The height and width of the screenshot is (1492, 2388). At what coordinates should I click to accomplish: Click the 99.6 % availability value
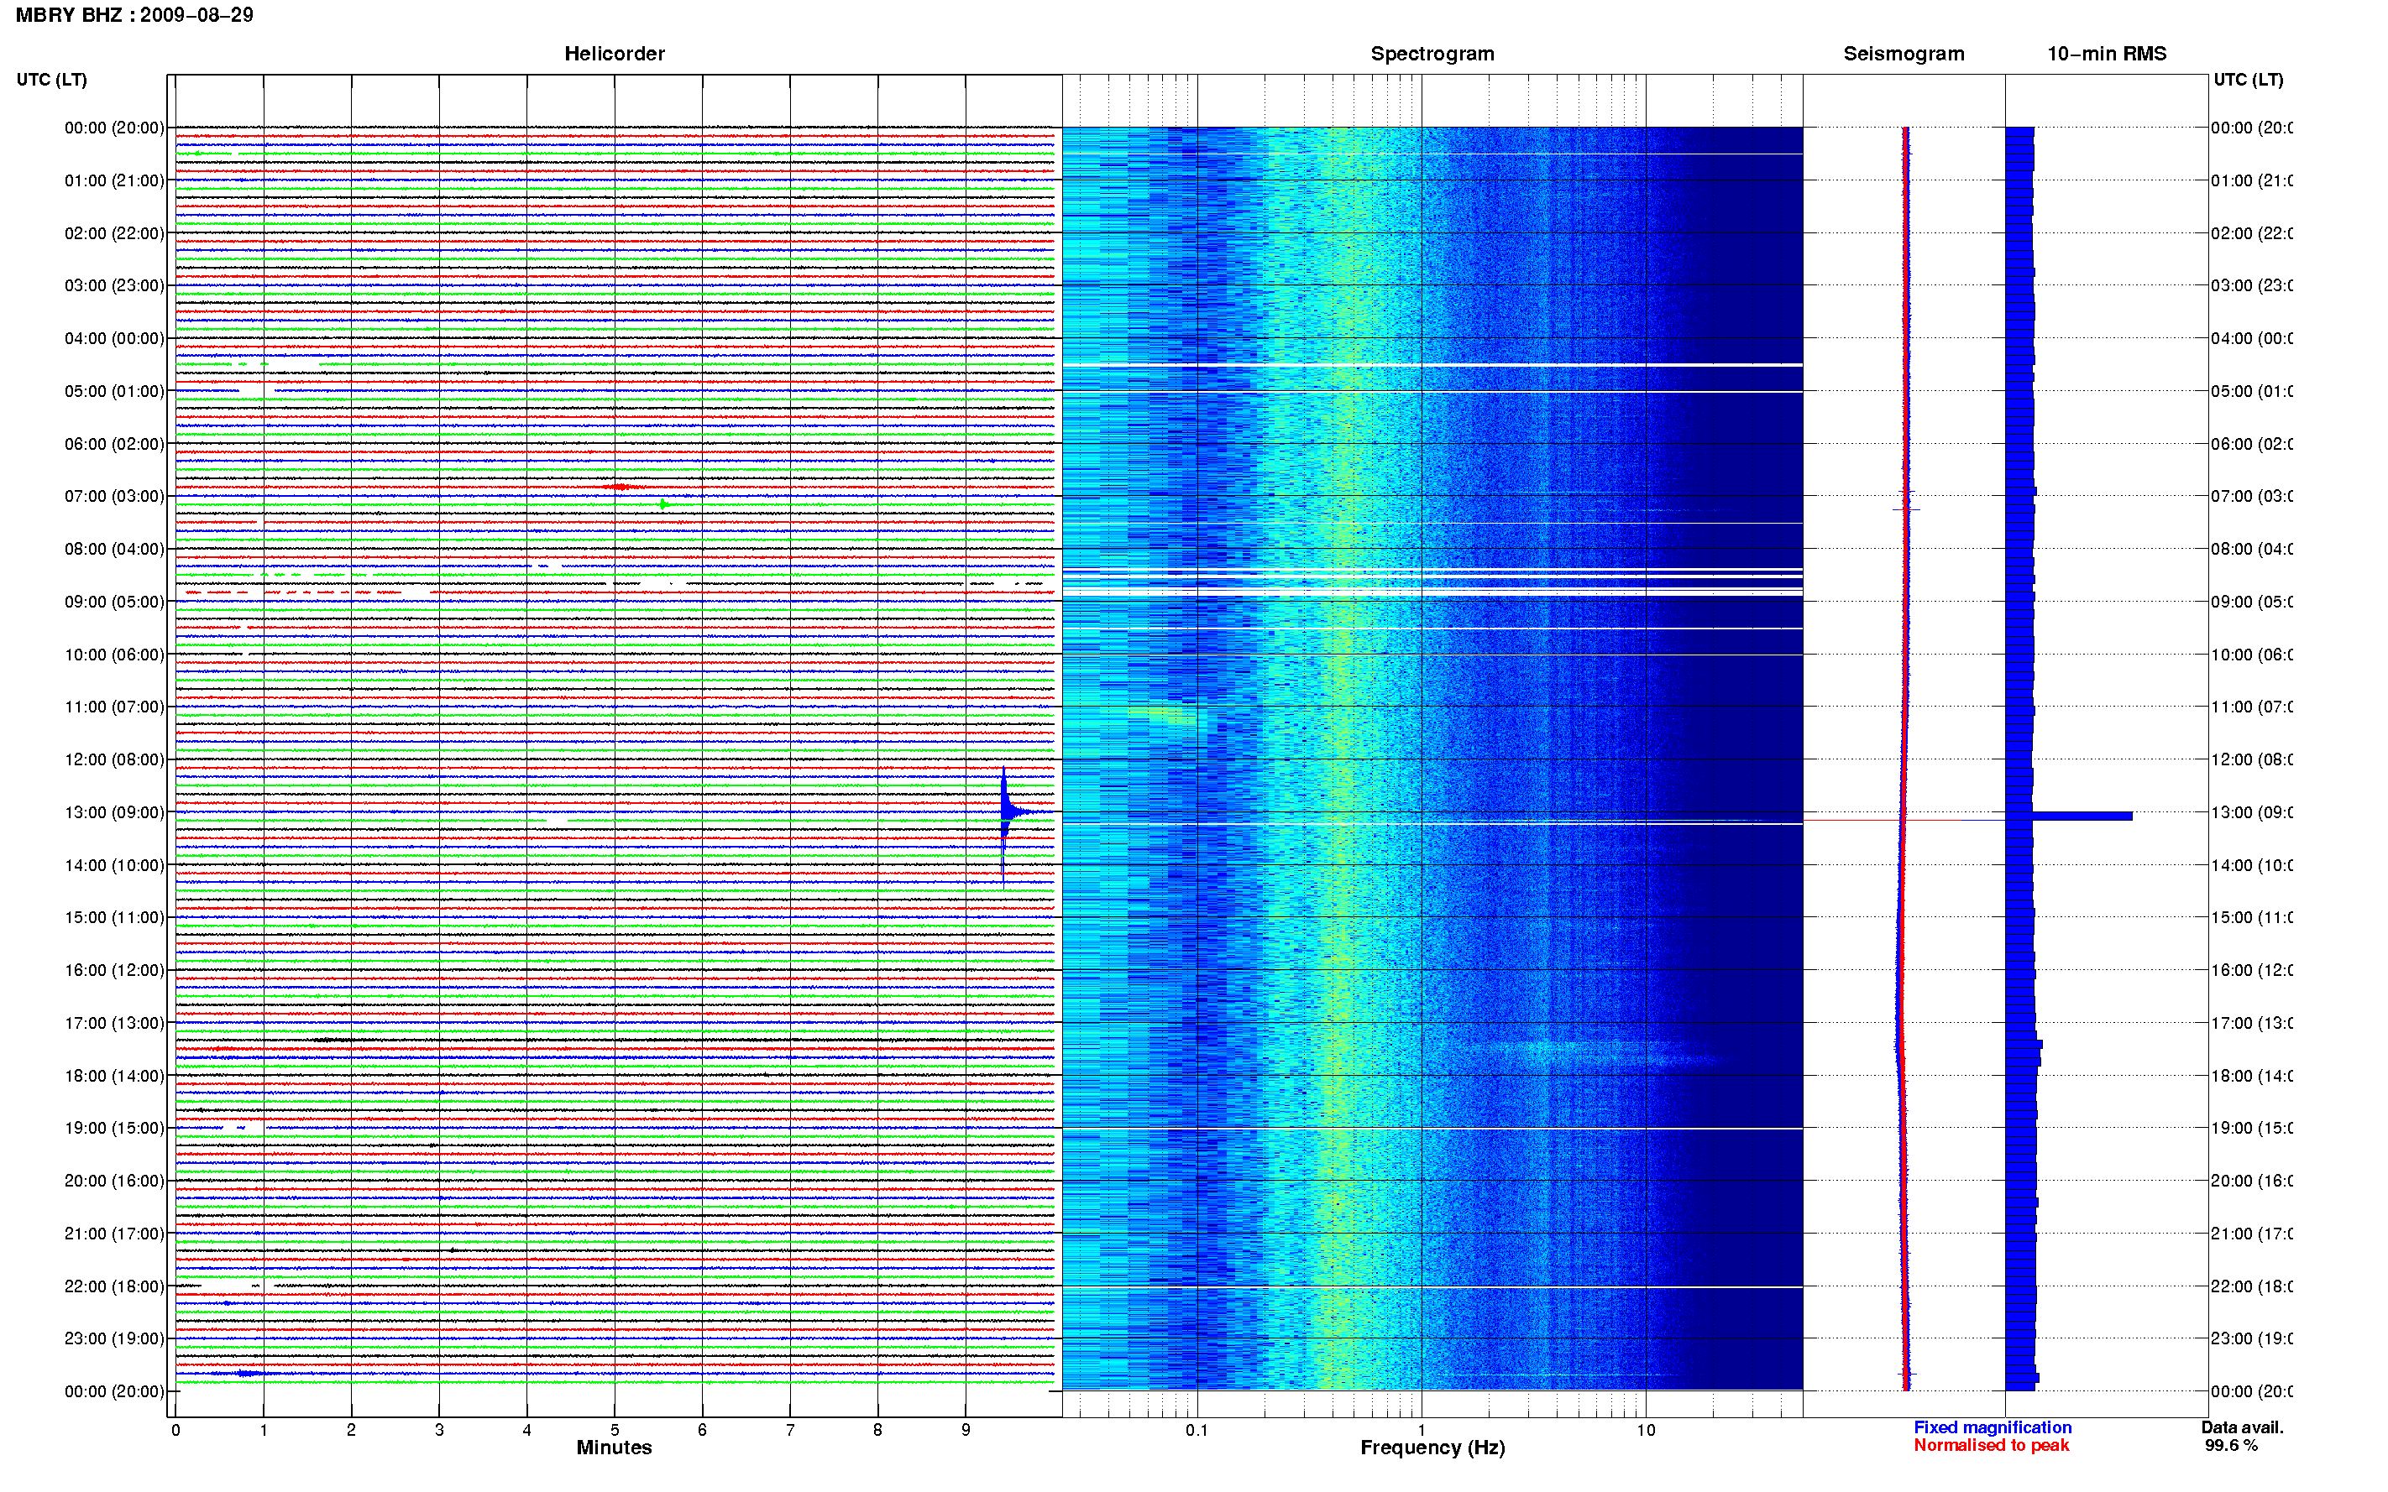(2231, 1445)
